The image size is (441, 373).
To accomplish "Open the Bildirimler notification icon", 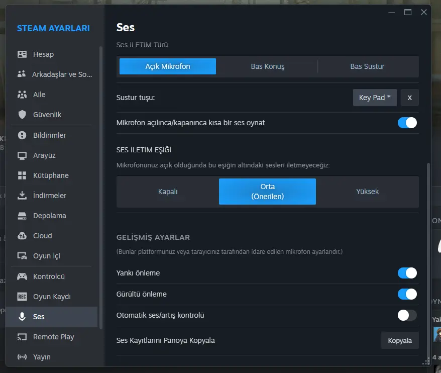I will [x=22, y=135].
